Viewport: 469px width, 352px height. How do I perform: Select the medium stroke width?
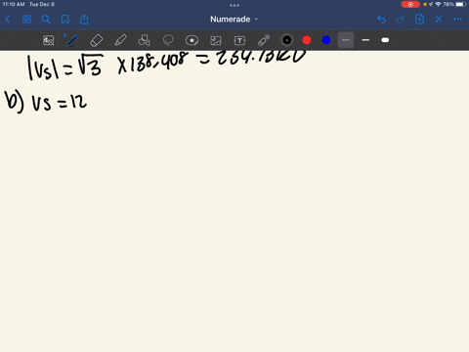click(365, 40)
